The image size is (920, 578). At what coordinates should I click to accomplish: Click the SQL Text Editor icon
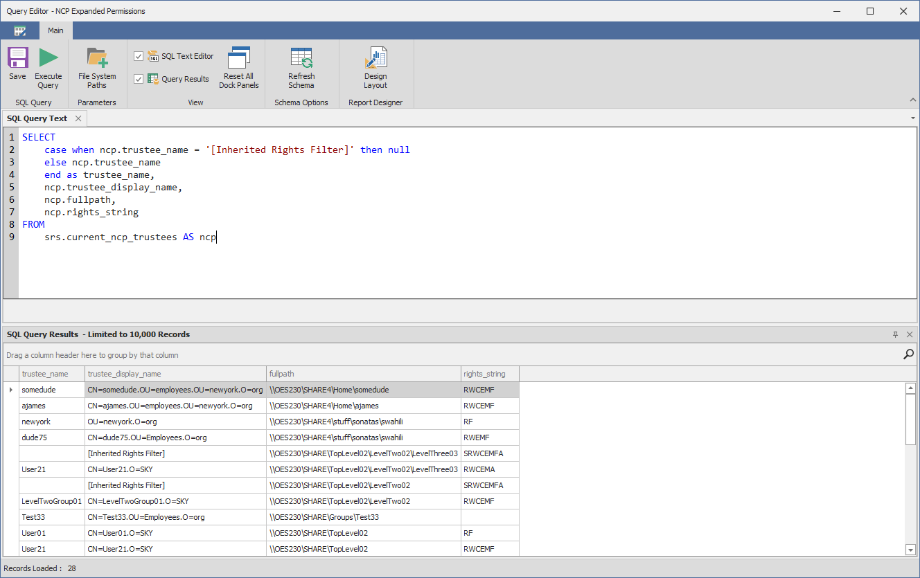click(153, 55)
